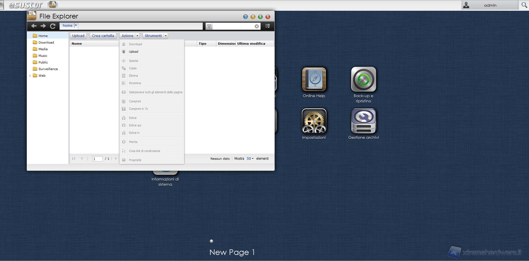Expand the Web folder tree node

coord(30,76)
